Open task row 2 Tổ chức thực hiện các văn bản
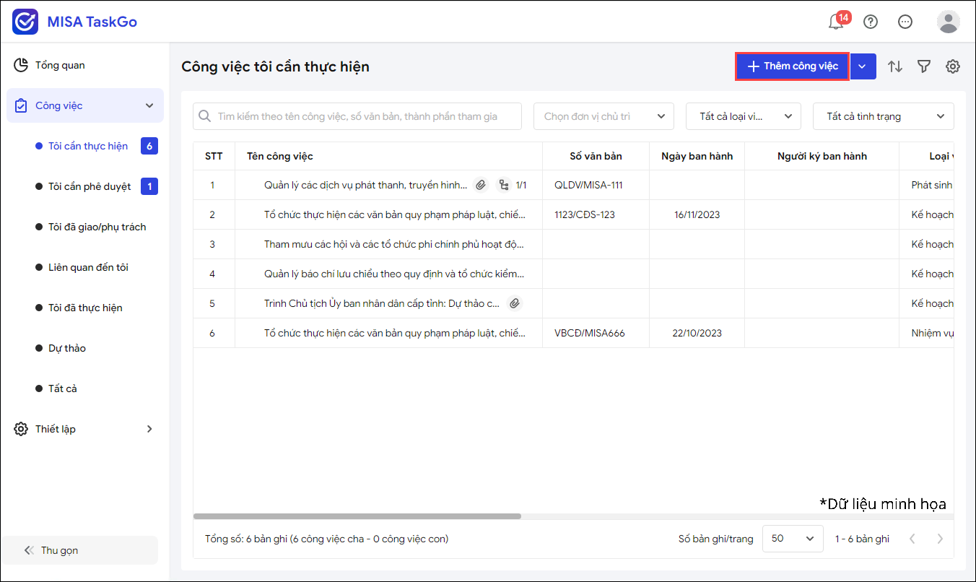Viewport: 976px width, 582px height. (395, 214)
